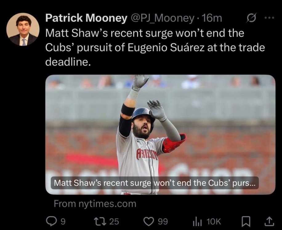The width and height of the screenshot is (282, 230).
Task: Click the 16m timestamp of the post
Action: coord(212,18)
